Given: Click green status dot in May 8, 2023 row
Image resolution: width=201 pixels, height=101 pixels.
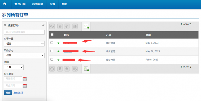Looking at the screenshot, I should (59, 43).
